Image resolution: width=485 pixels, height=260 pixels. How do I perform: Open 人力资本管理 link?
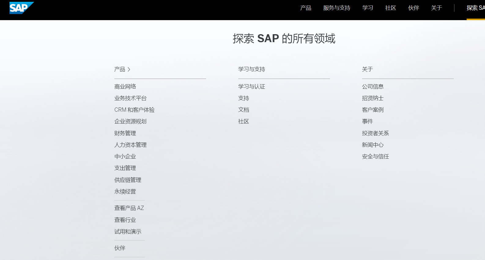[131, 145]
